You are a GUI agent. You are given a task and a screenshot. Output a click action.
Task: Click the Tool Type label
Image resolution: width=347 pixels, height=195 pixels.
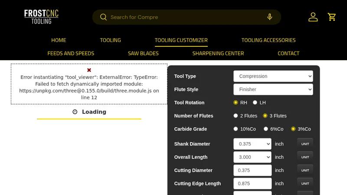pyautogui.click(x=185, y=76)
